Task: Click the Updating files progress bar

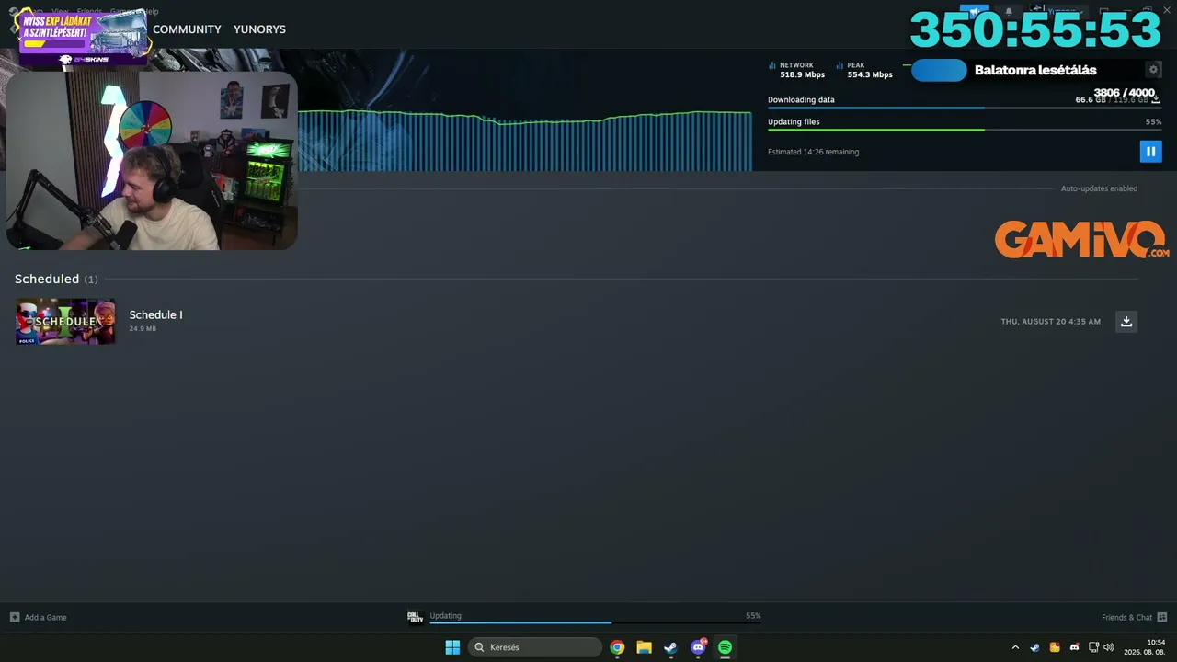Action: point(965,130)
